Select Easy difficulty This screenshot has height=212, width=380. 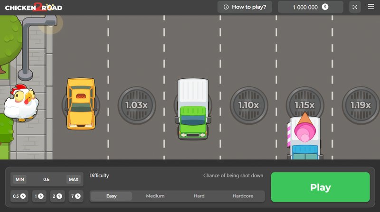tap(112, 196)
